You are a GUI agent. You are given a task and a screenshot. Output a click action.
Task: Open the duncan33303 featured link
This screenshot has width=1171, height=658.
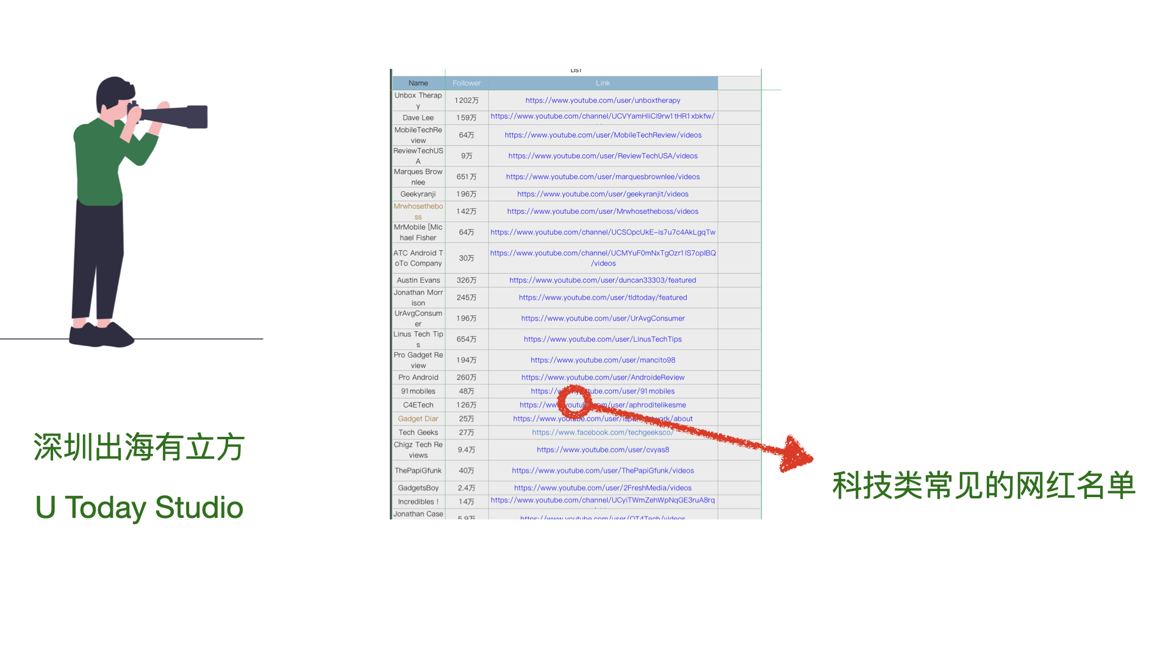coord(603,280)
